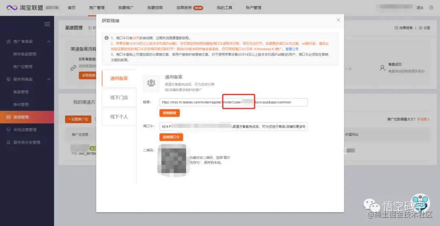This screenshot has height=226, width=440.
Task: Open 身份管理 in the sidebar
Action: pos(21,105)
